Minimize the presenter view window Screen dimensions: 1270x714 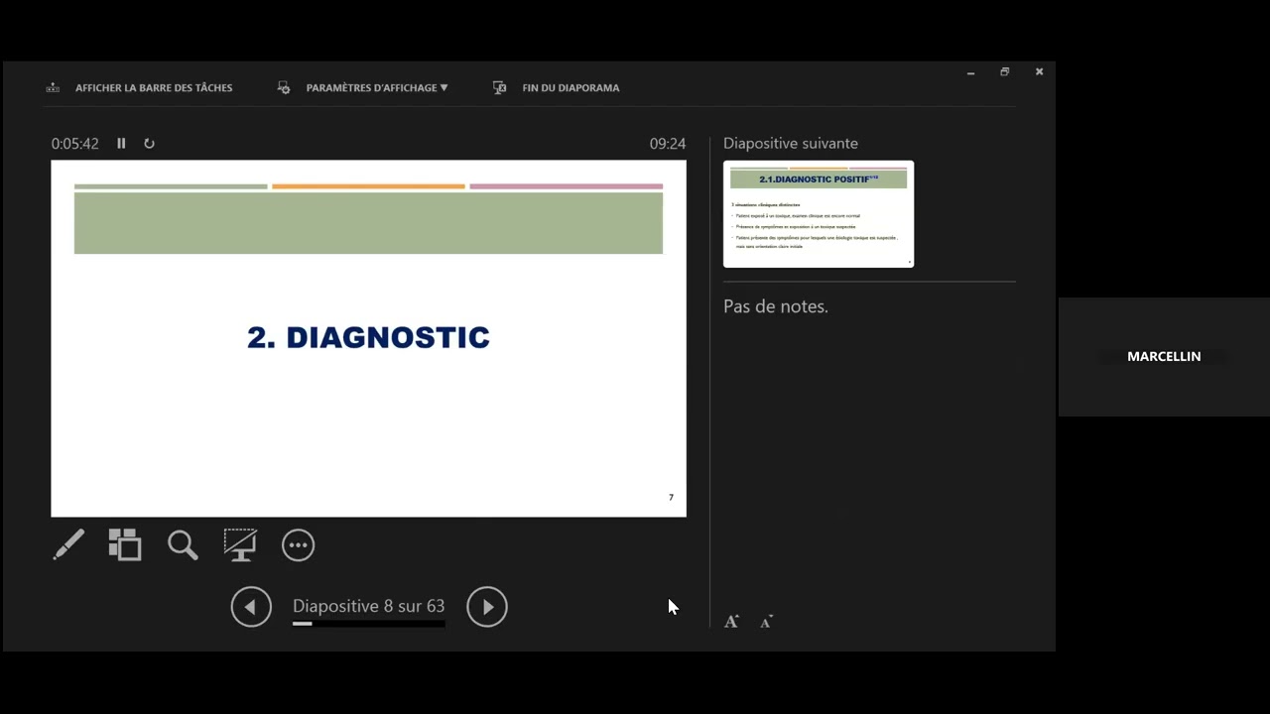tap(970, 71)
